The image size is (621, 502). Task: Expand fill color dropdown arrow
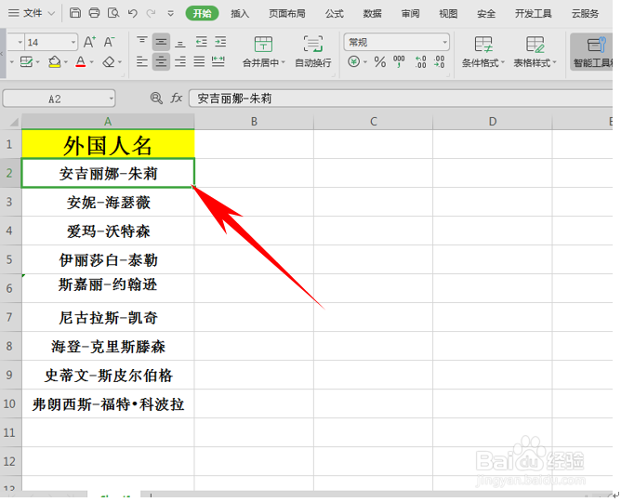coord(65,62)
